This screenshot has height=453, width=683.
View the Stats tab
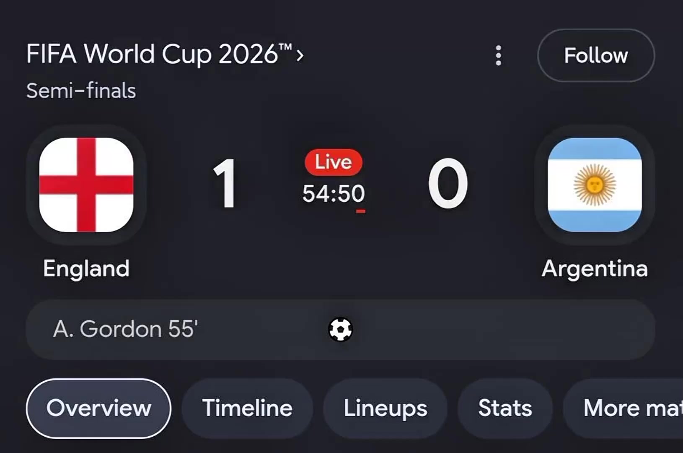pyautogui.click(x=505, y=409)
